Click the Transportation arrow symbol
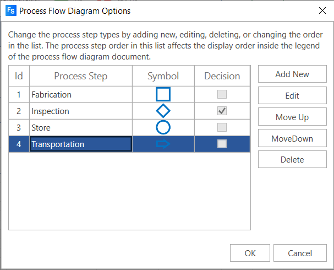This screenshot has height=270, width=334. click(163, 144)
